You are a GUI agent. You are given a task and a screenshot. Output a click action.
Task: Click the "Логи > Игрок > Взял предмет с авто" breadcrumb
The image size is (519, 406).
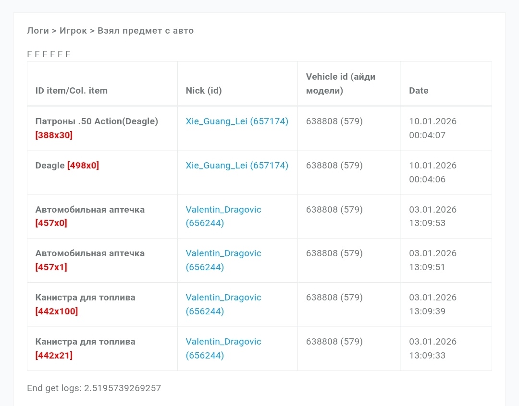[110, 31]
